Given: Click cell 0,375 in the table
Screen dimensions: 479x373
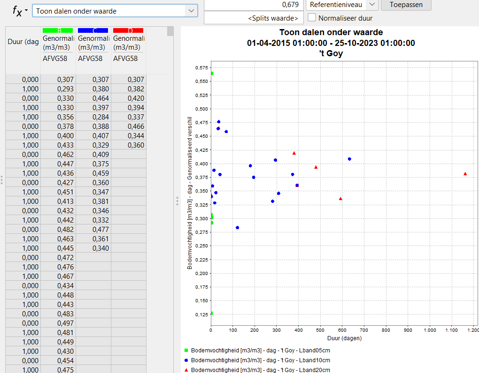Looking at the screenshot, I should pyautogui.click(x=93, y=164).
